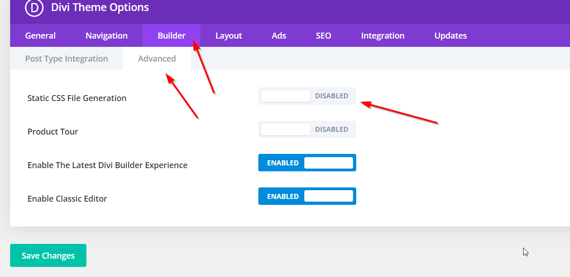The height and width of the screenshot is (277, 570).
Task: Select the Updates tab
Action: 450,36
